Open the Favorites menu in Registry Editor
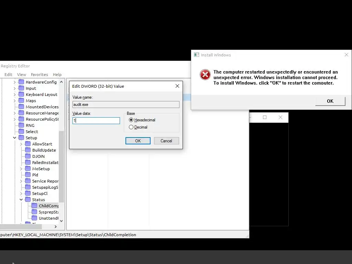Viewport: 352px width, 264px height. coord(39,75)
